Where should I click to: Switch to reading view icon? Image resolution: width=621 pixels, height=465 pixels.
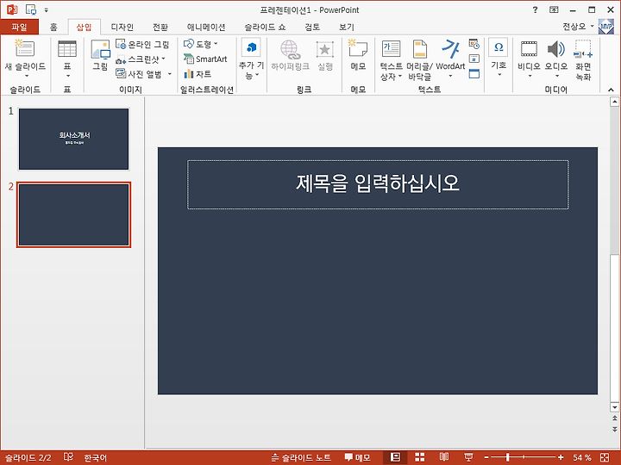444,457
